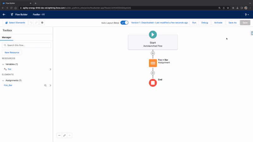
Task: Click the FooBar - V1 flow name
Action: pyautogui.click(x=39, y=15)
